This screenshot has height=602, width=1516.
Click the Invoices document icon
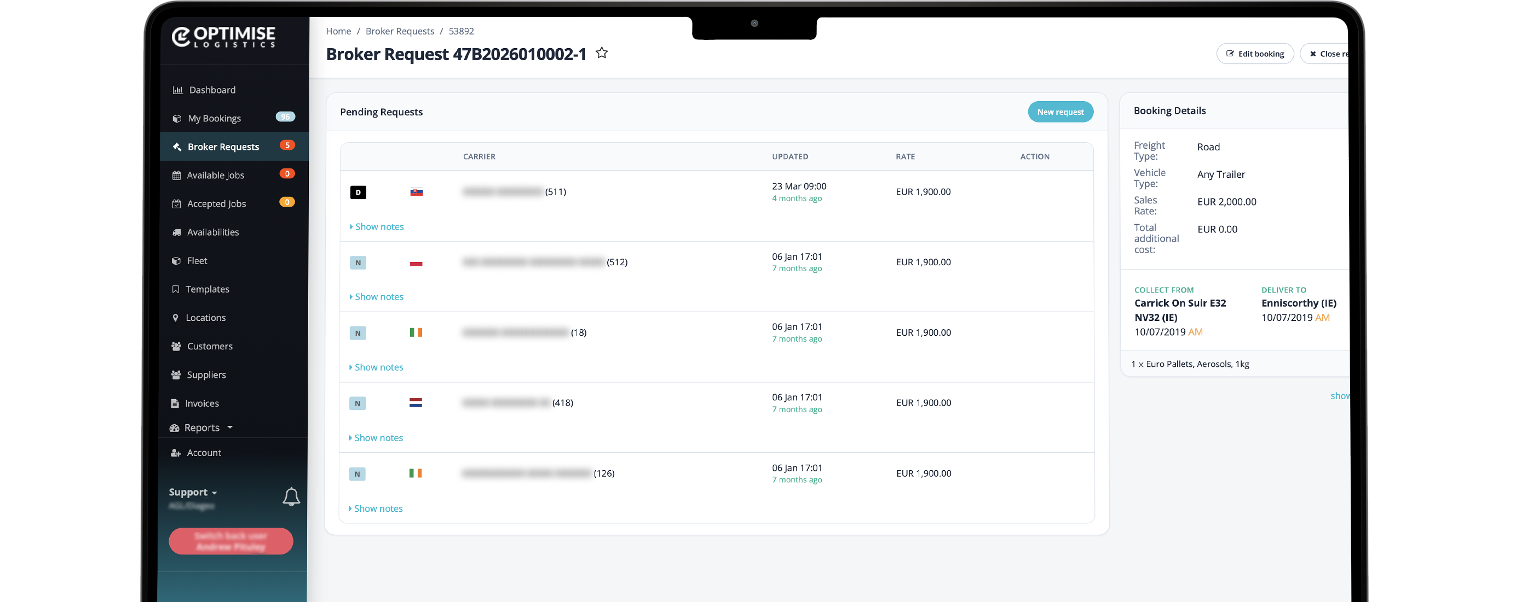click(175, 404)
